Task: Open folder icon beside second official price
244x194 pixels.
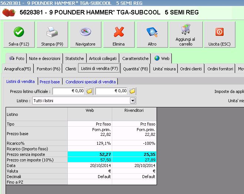Action: click(x=132, y=91)
